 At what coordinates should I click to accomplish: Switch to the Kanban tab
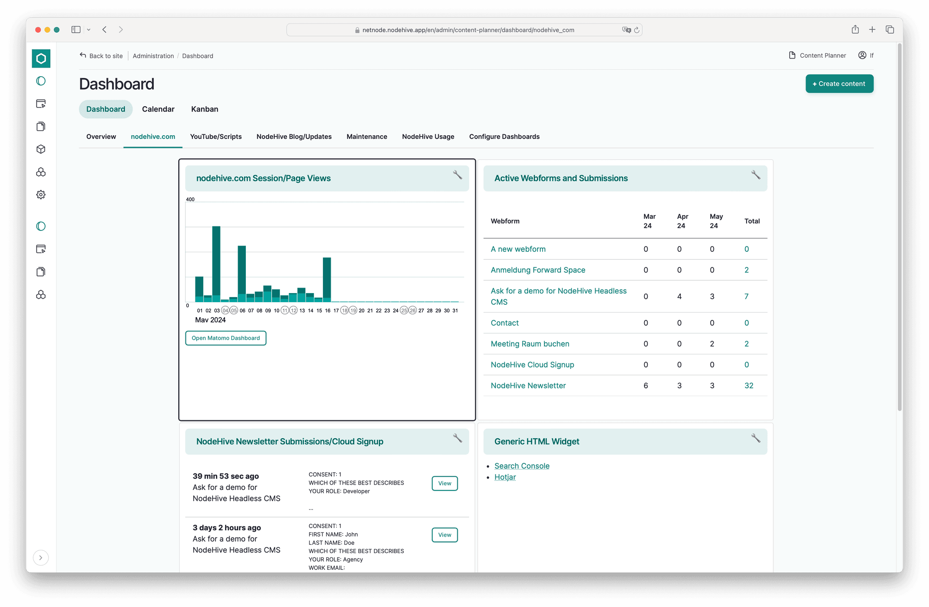click(x=205, y=109)
